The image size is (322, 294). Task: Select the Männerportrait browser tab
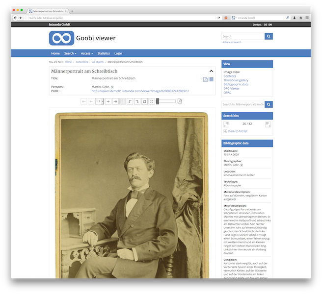tap(48, 11)
